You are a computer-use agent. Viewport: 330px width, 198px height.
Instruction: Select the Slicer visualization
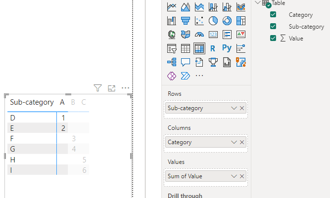(172, 48)
